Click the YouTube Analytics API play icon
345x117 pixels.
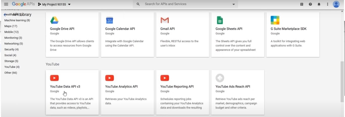[x=109, y=78]
